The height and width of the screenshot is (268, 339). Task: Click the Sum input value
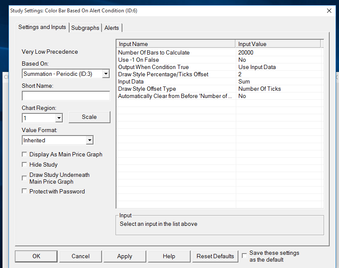(244, 82)
